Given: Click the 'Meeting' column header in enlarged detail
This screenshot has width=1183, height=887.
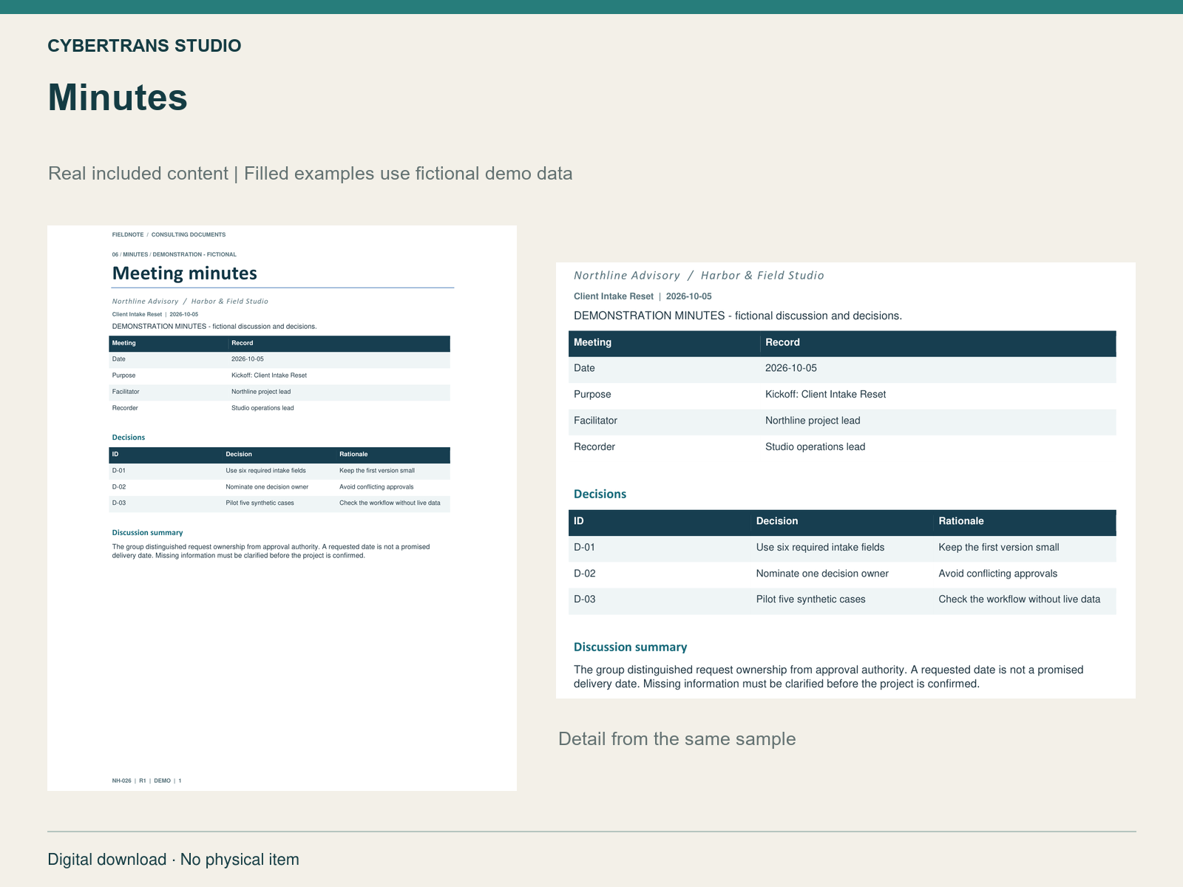Looking at the screenshot, I should [x=593, y=342].
